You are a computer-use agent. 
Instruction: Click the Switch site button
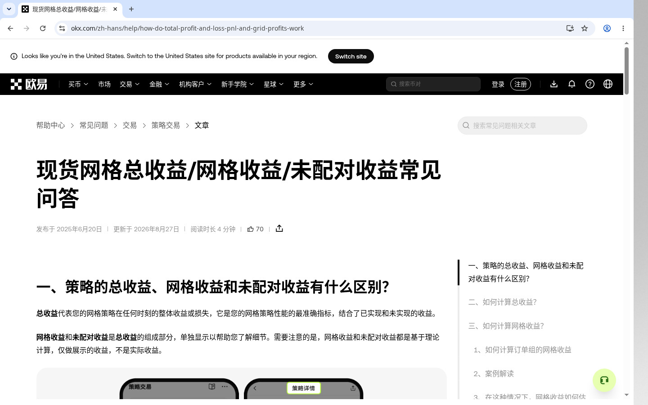pos(351,56)
